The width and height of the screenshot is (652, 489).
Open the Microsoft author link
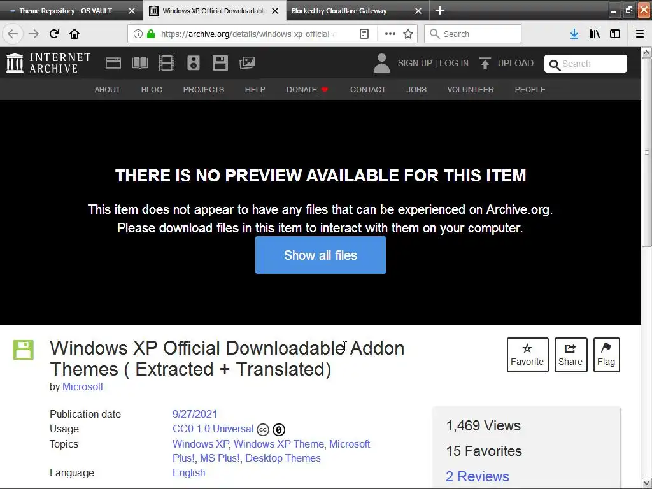tap(83, 386)
